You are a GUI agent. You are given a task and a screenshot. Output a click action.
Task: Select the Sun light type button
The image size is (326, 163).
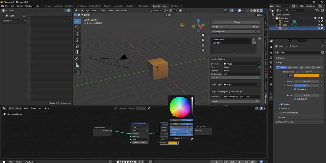click(293, 67)
